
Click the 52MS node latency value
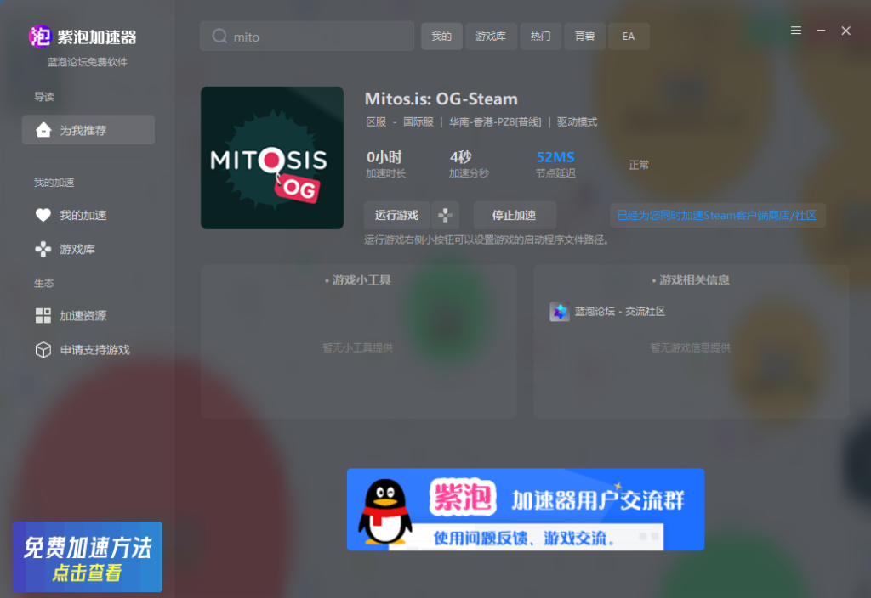[555, 157]
